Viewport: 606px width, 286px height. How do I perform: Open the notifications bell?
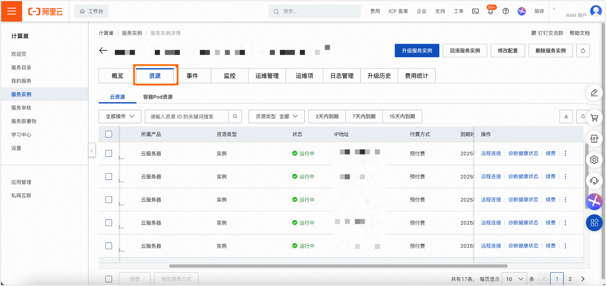(490, 11)
